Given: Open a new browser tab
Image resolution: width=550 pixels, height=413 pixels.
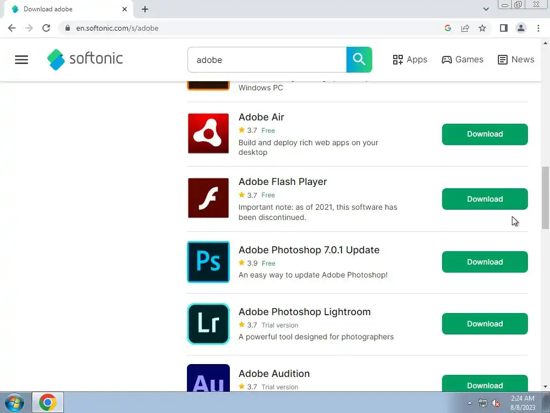Looking at the screenshot, I should click(145, 9).
